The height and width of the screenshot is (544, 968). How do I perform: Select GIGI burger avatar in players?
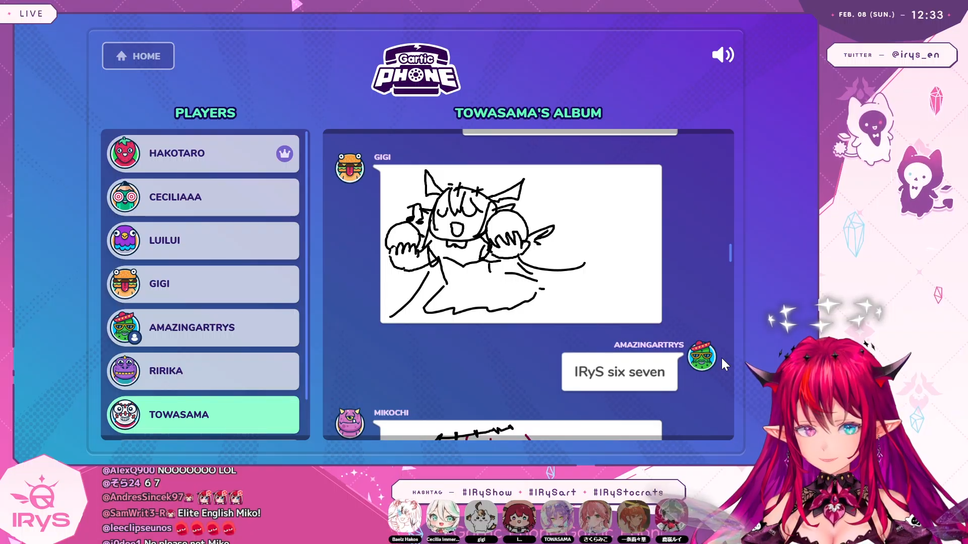125,284
